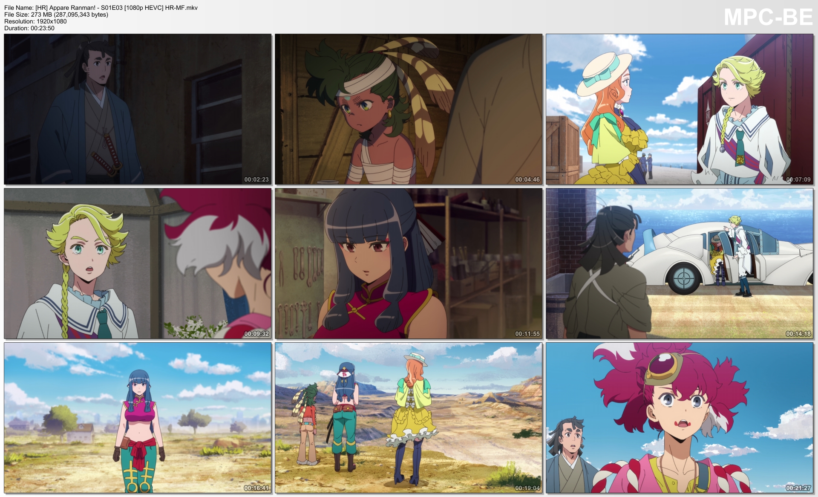Open the frame stamped 00:16:41
Image resolution: width=818 pixels, height=497 pixels.
coord(138,418)
